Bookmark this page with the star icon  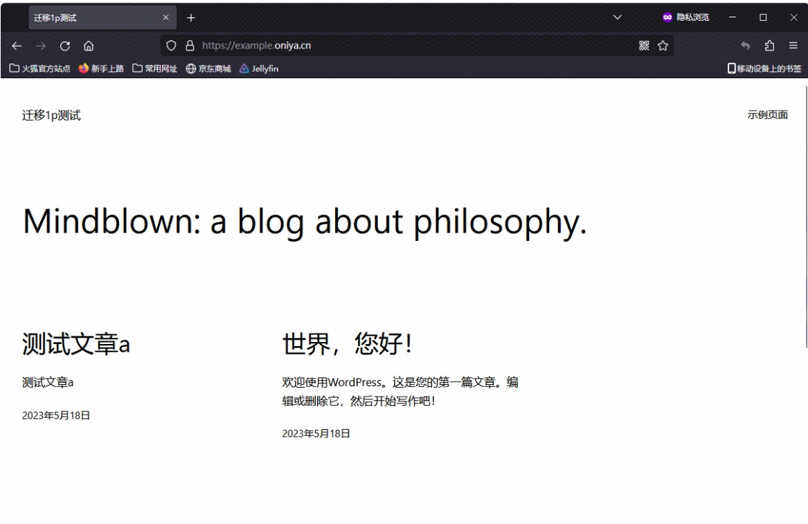pos(663,46)
